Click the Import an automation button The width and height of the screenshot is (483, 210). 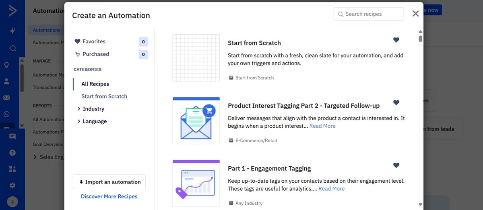click(x=109, y=182)
